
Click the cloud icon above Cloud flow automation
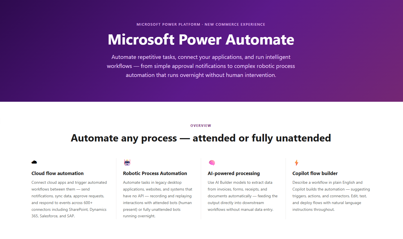(34, 162)
